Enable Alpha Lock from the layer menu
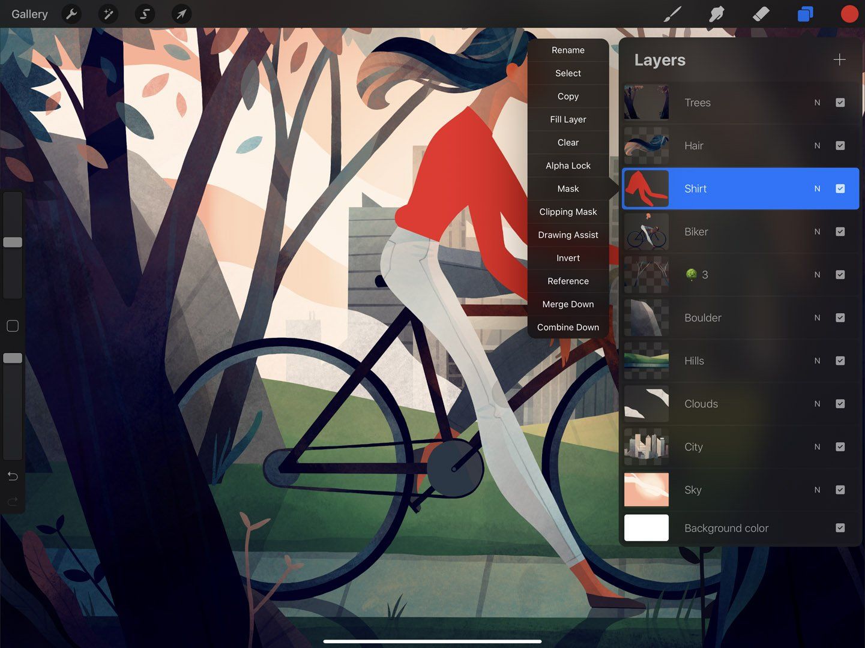The width and height of the screenshot is (865, 648). pyautogui.click(x=568, y=166)
